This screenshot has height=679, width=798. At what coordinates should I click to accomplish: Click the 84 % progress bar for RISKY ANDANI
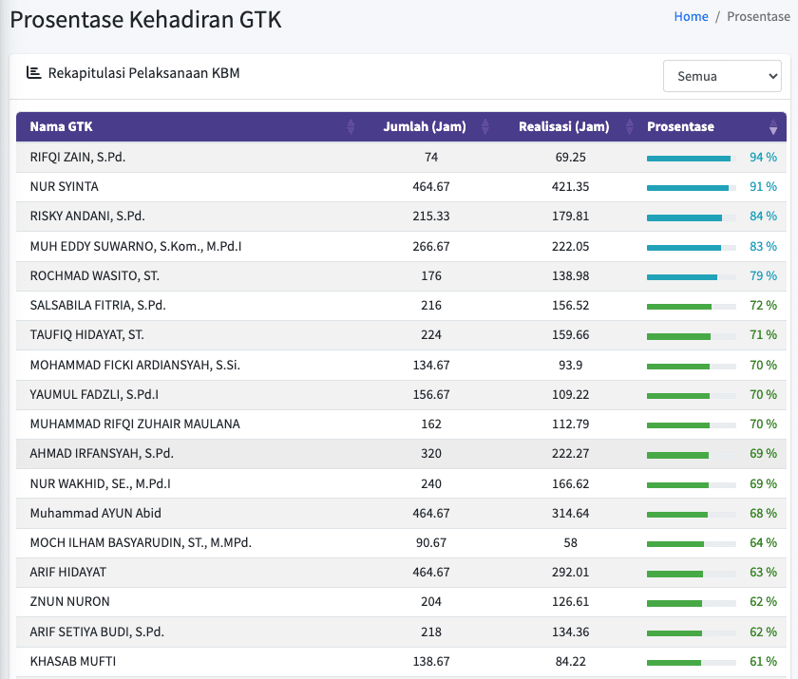692,217
